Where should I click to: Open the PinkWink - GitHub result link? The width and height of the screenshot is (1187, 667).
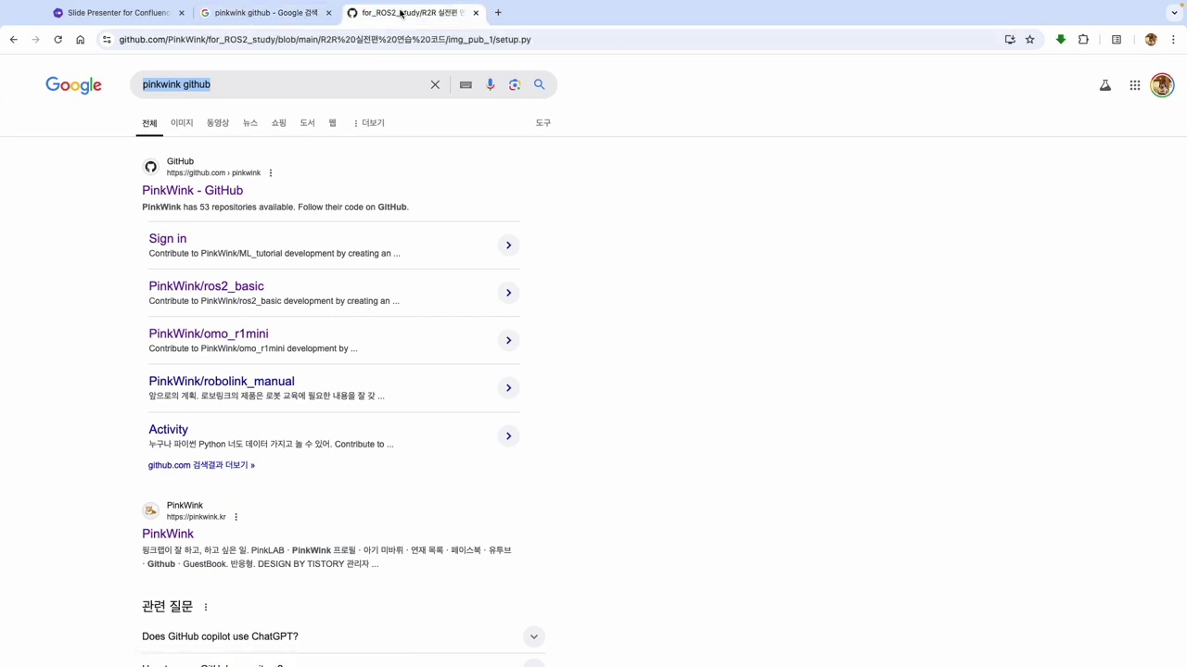click(x=192, y=191)
